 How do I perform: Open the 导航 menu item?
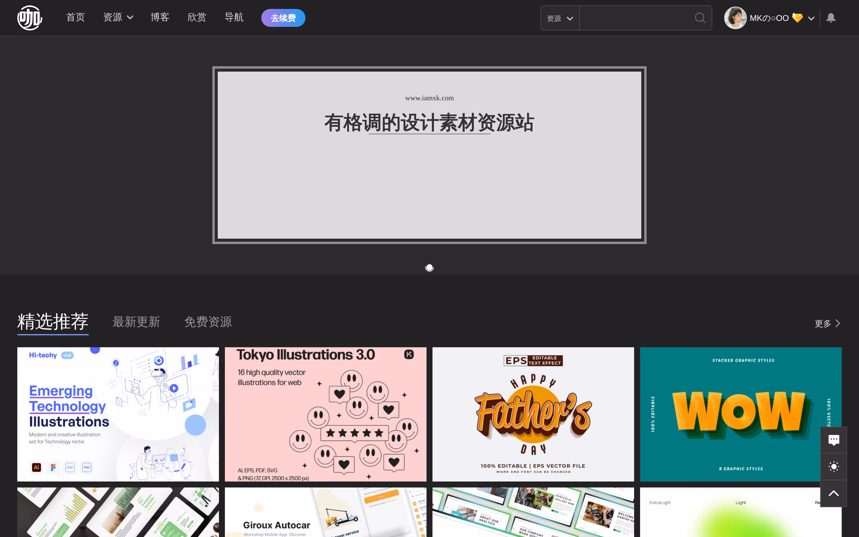coord(234,17)
